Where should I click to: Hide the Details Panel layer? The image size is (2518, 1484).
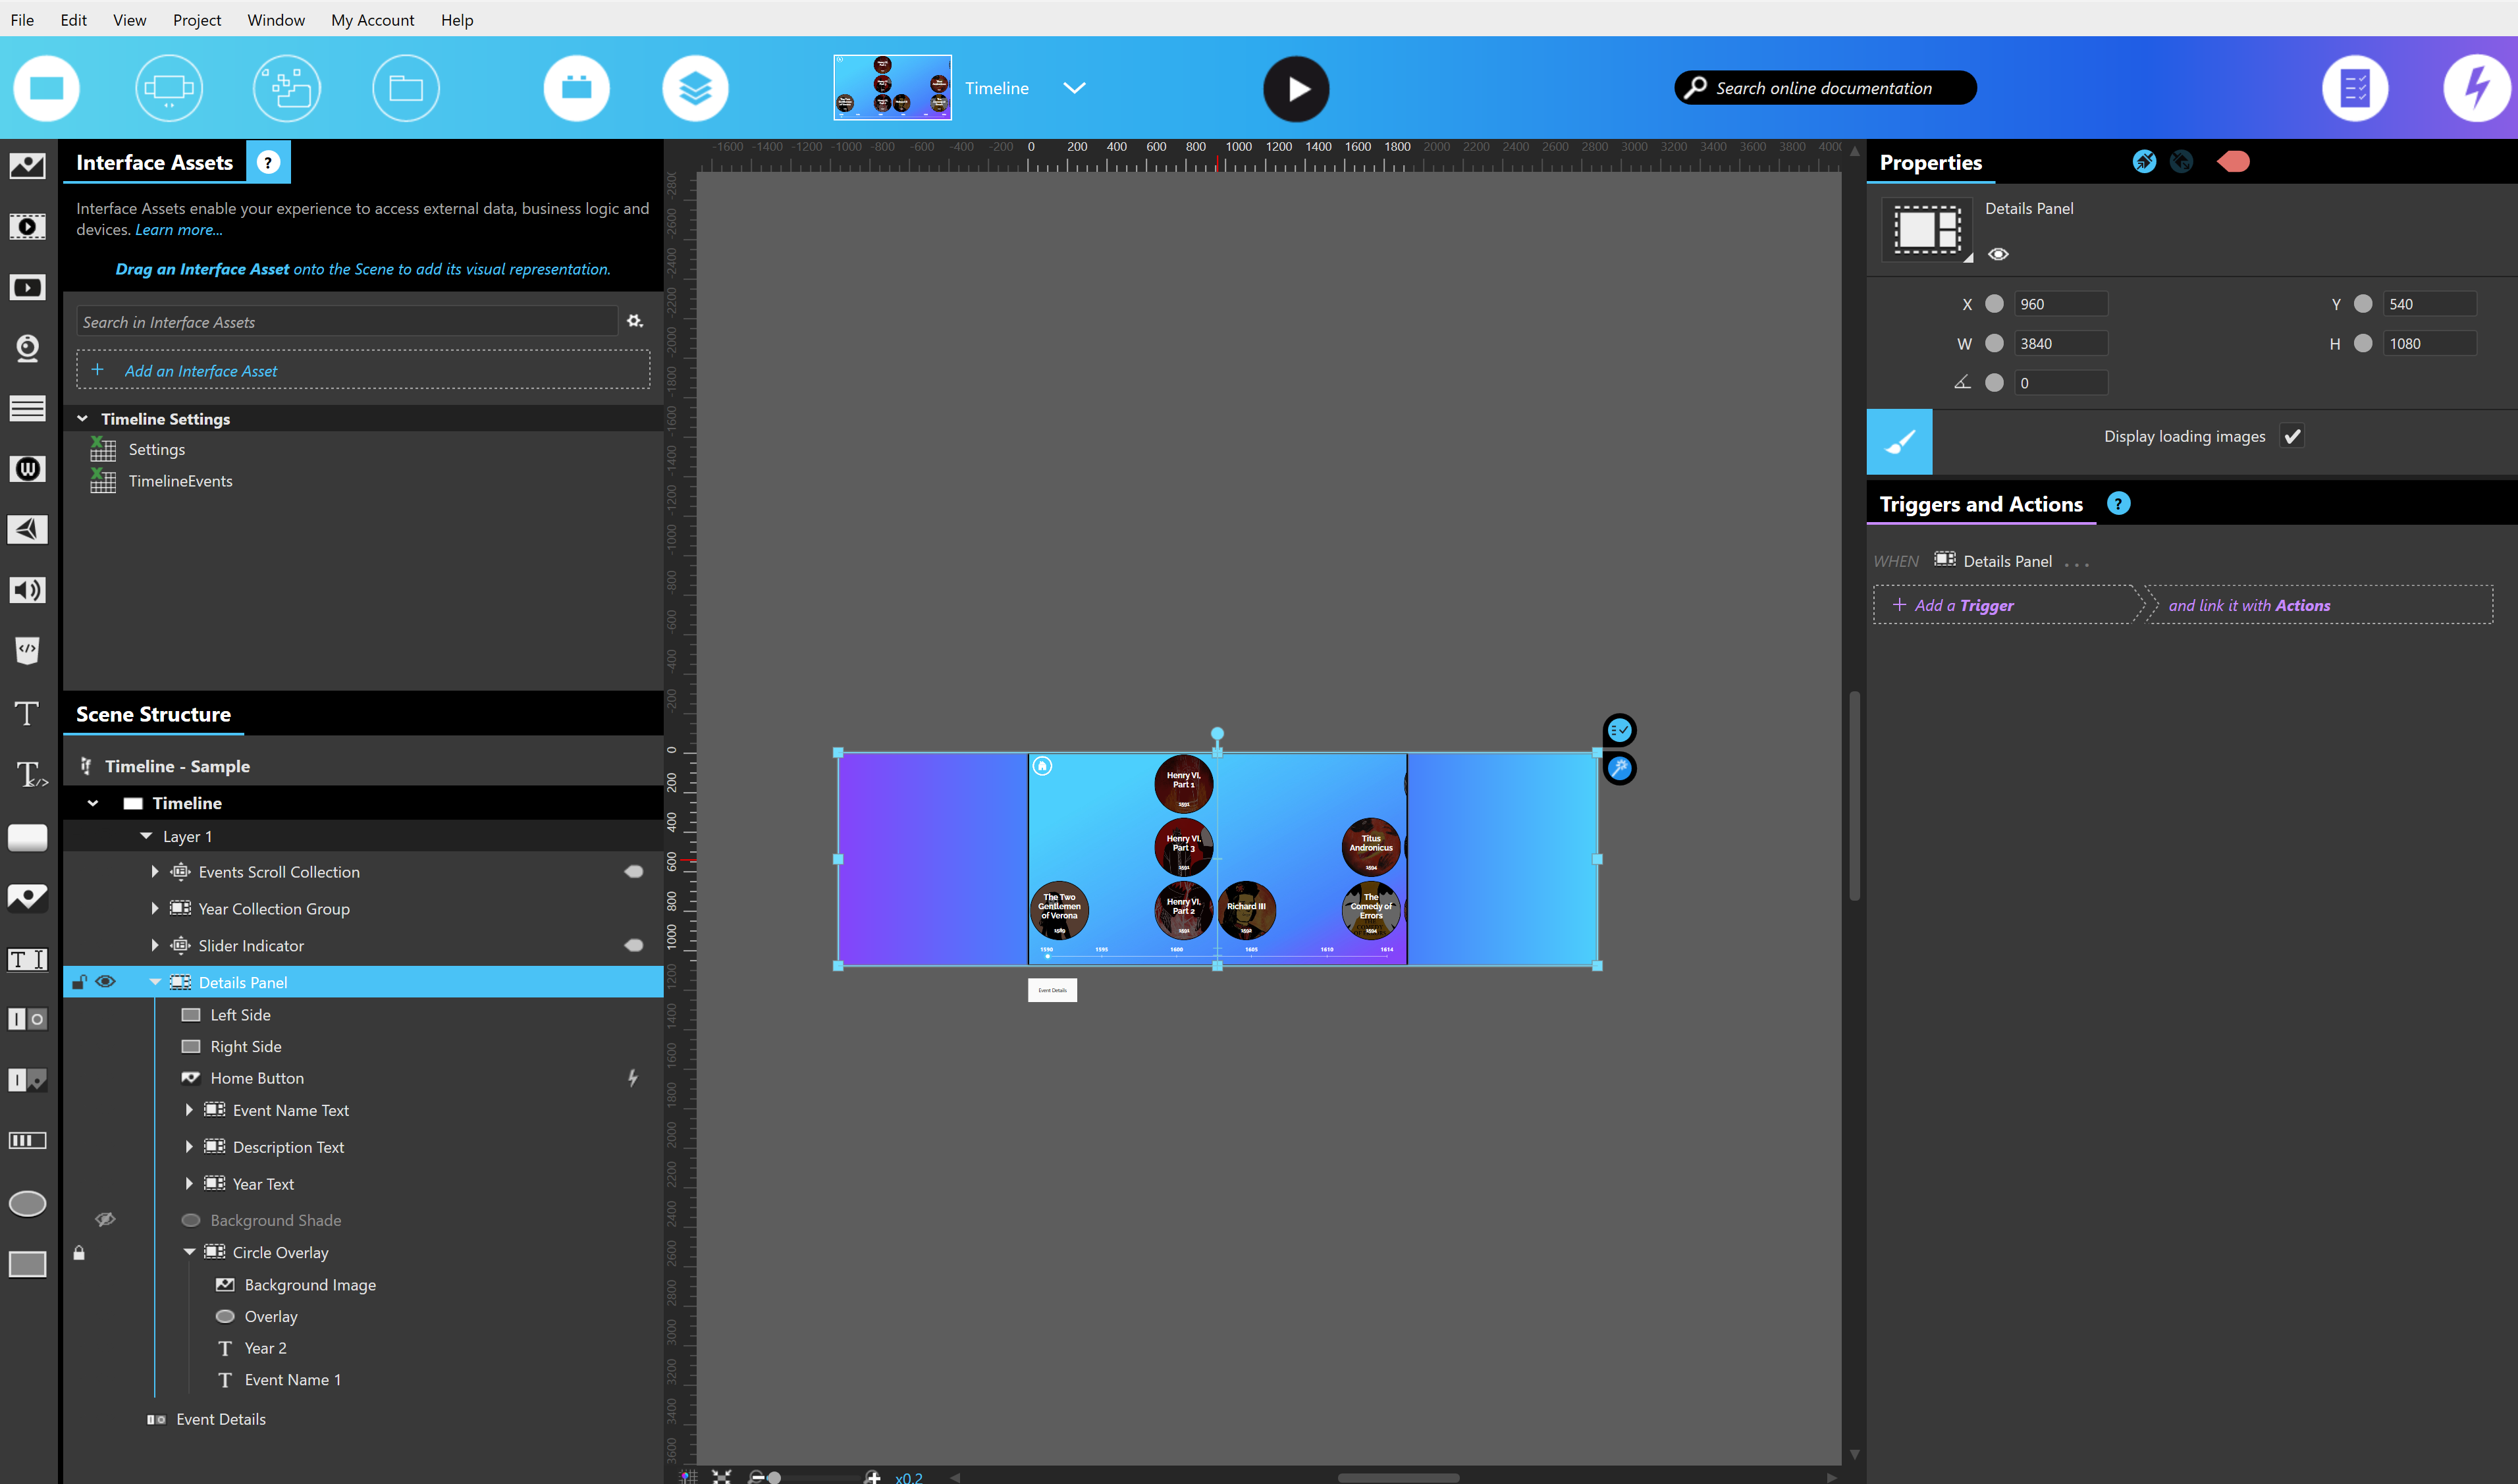pos(106,982)
